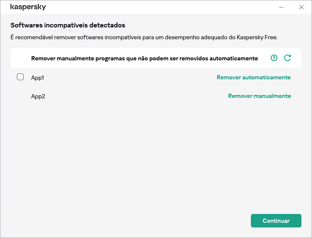Click empty space between App1 and its link

(126, 78)
